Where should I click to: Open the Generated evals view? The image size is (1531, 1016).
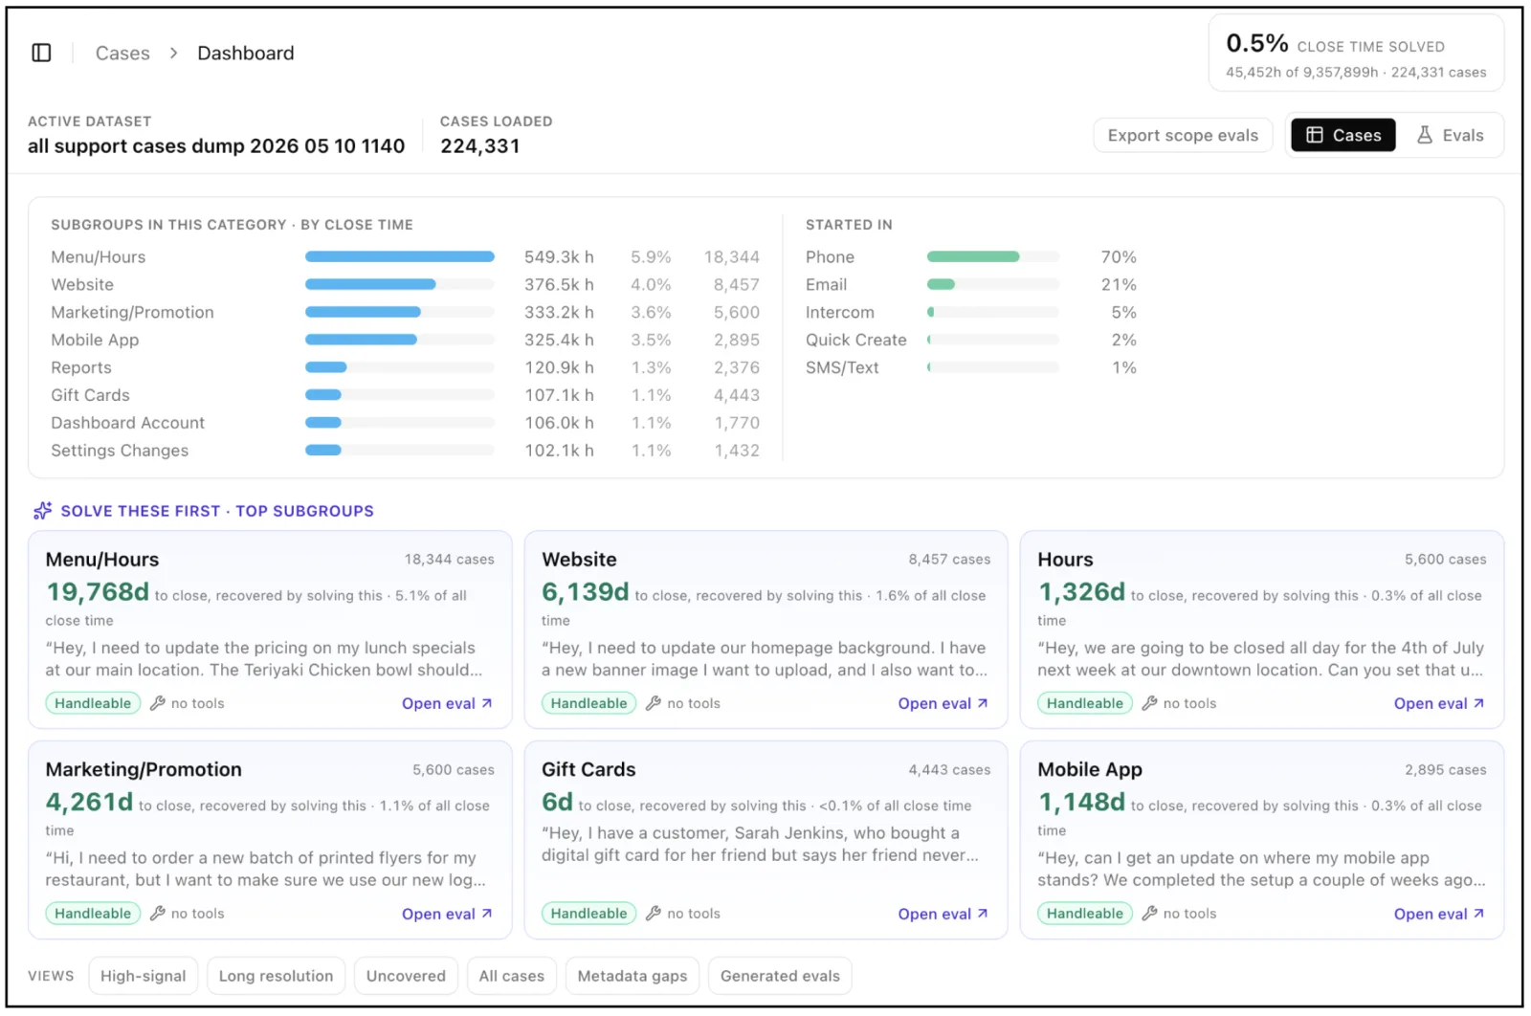click(x=780, y=976)
